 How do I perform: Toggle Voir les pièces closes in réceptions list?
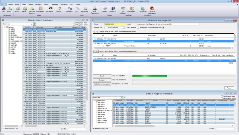coord(222,96)
